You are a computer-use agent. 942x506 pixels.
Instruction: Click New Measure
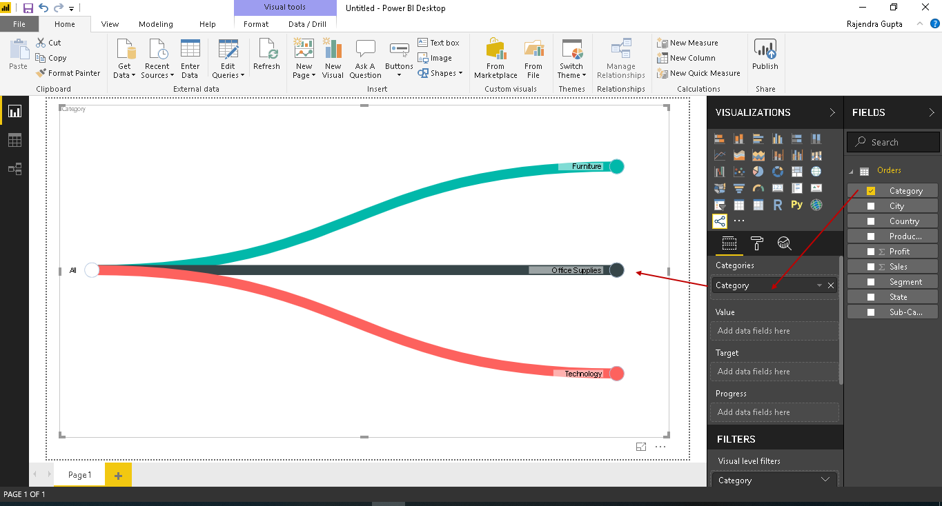click(687, 43)
